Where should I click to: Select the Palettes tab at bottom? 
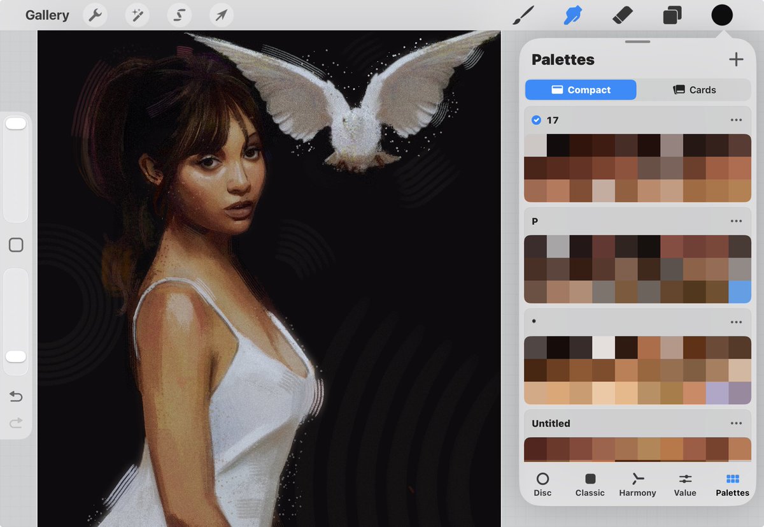coord(732,485)
